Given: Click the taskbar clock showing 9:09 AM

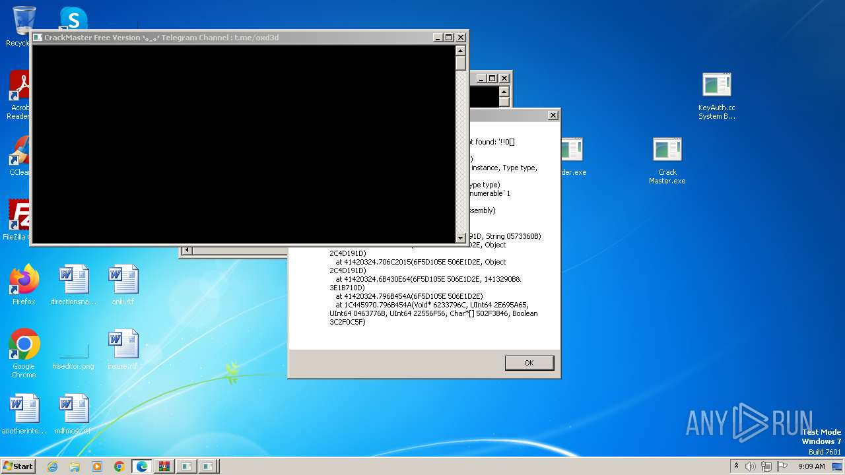Looking at the screenshot, I should (x=811, y=466).
